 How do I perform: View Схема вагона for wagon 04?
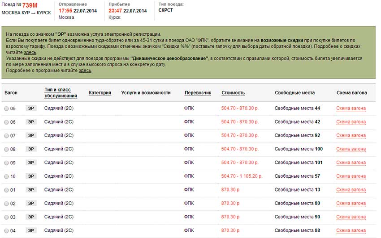(351, 230)
